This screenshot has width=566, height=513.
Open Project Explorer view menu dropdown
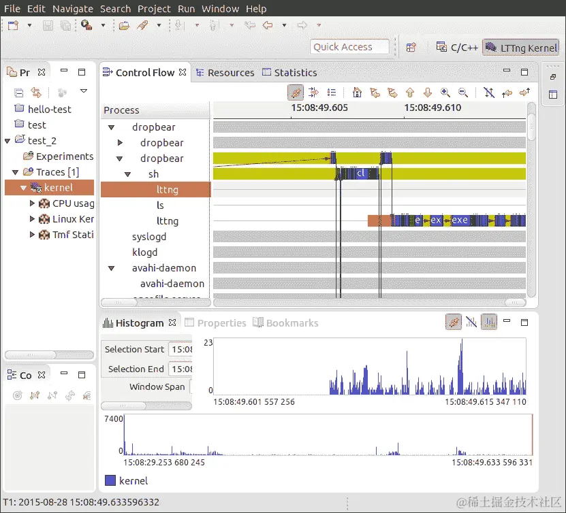pyautogui.click(x=84, y=91)
